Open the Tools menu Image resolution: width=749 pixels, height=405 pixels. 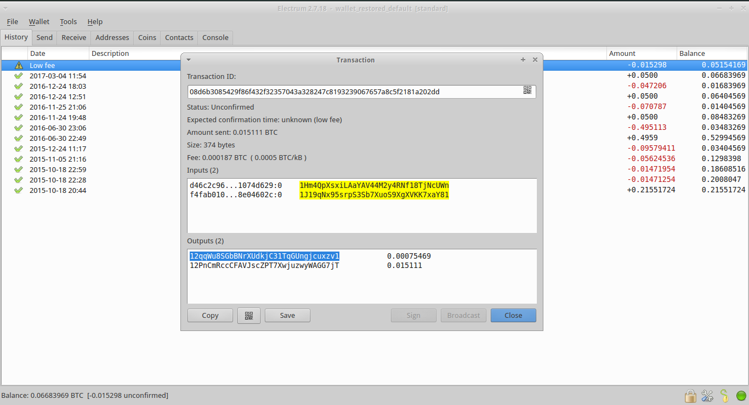click(x=69, y=21)
